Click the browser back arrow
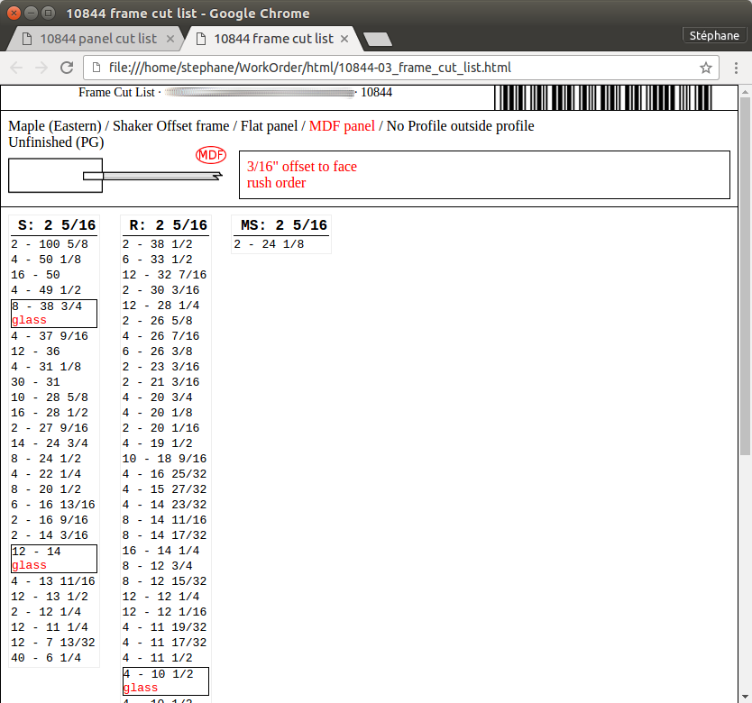This screenshot has width=752, height=703. pyautogui.click(x=17, y=68)
